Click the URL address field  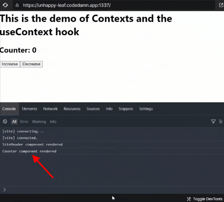tap(114, 6)
